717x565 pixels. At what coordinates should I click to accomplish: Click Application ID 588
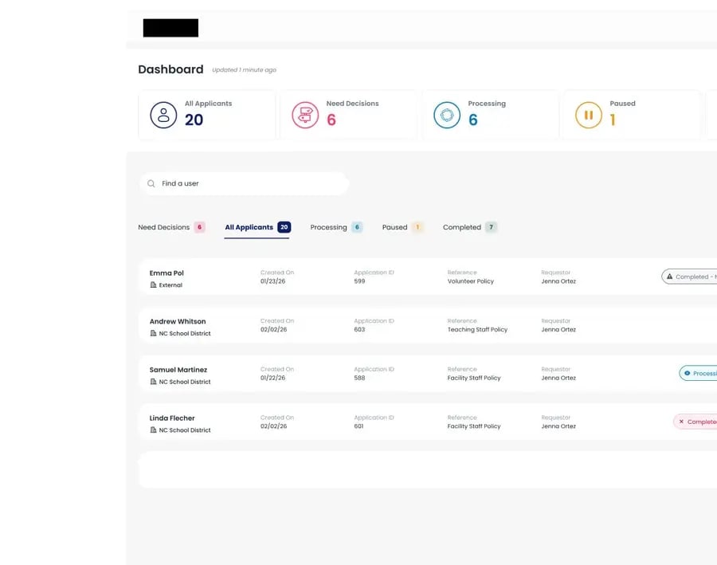359,378
